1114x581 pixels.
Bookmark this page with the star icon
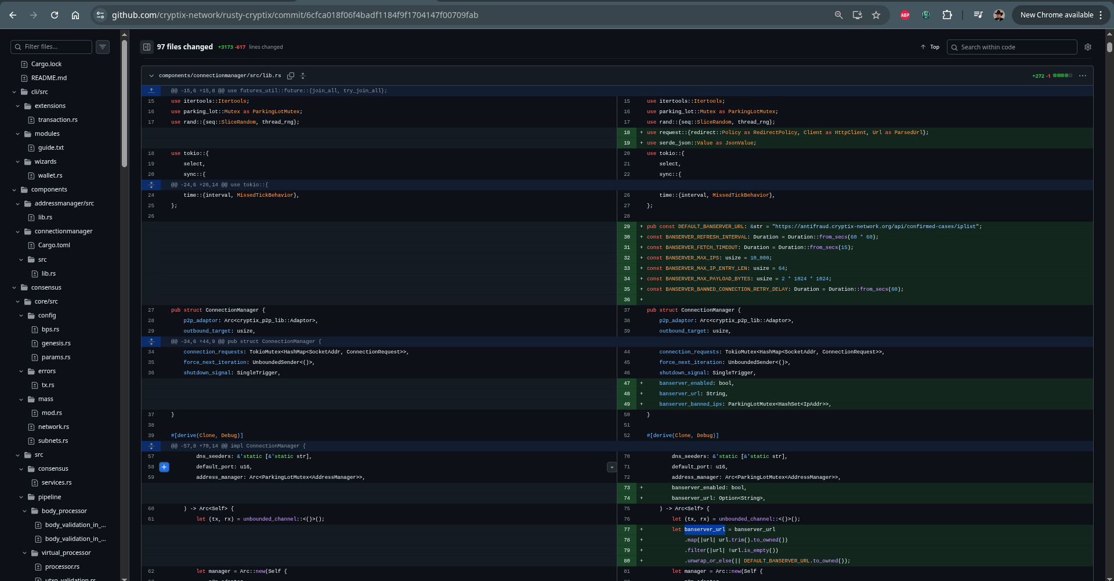876,15
